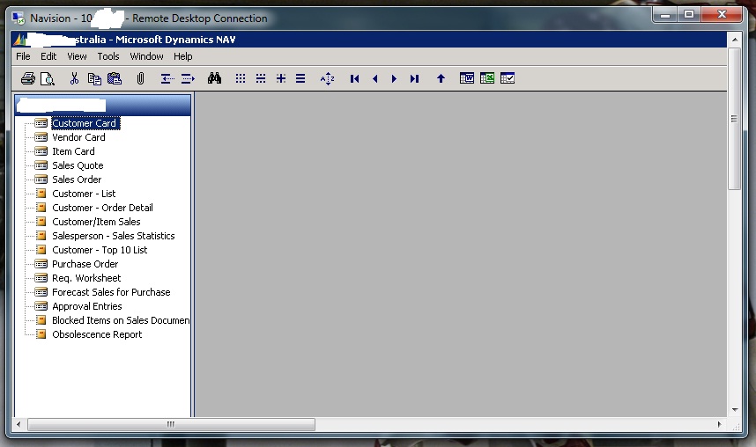The width and height of the screenshot is (756, 447).
Task: Select Approval Entries item
Action: click(86, 306)
